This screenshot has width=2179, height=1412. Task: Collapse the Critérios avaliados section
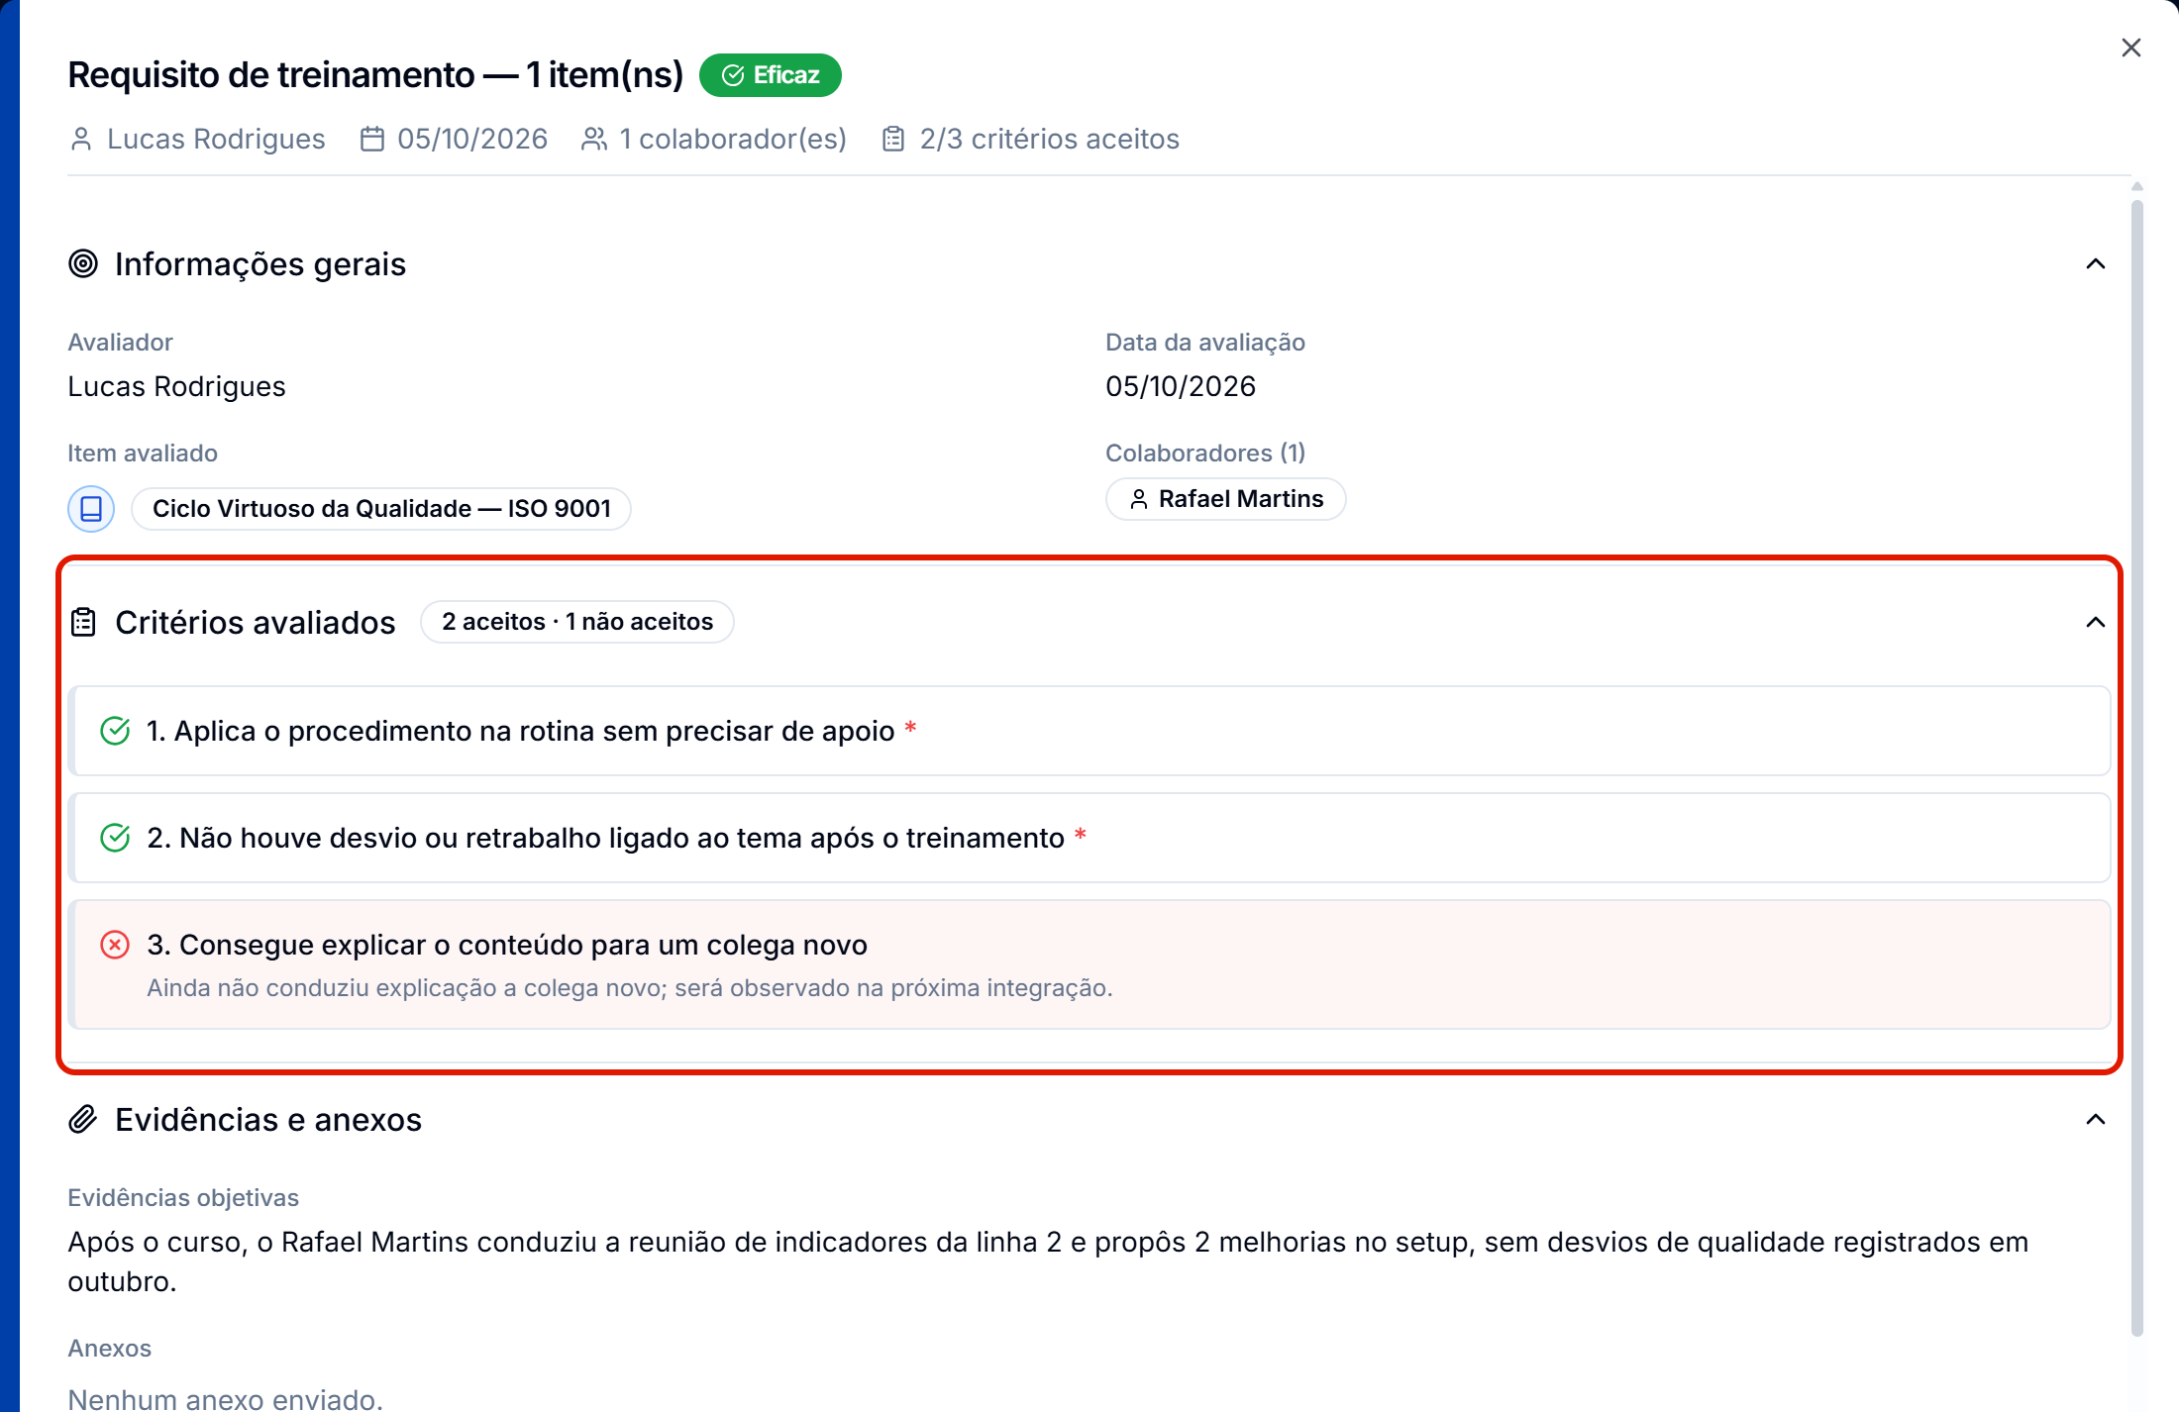pos(2096,622)
